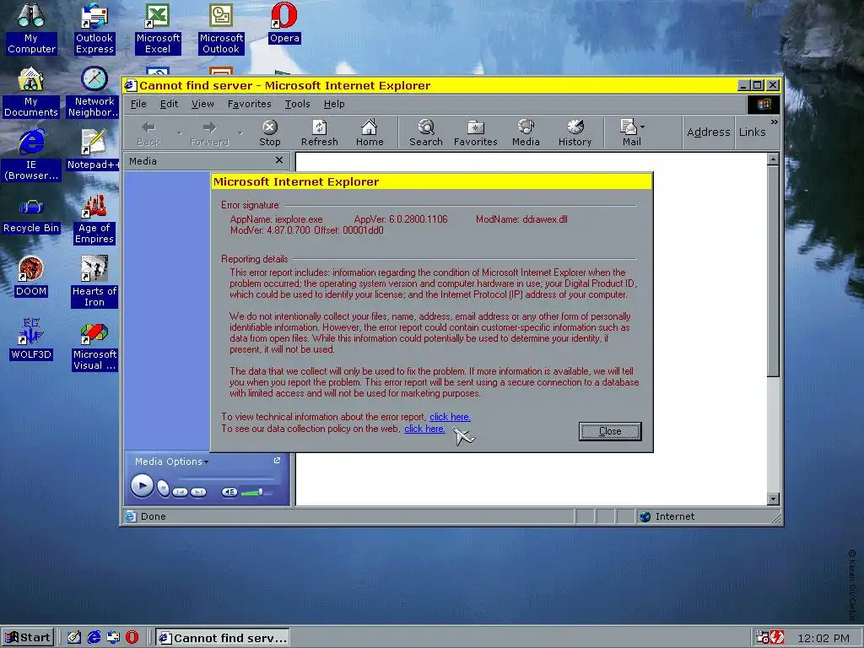The height and width of the screenshot is (648, 864).
Task: Open Back button history dropdown arrow
Action: click(x=179, y=132)
